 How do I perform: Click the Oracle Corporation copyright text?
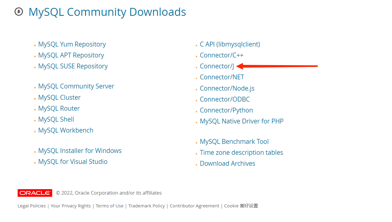pos(109,193)
